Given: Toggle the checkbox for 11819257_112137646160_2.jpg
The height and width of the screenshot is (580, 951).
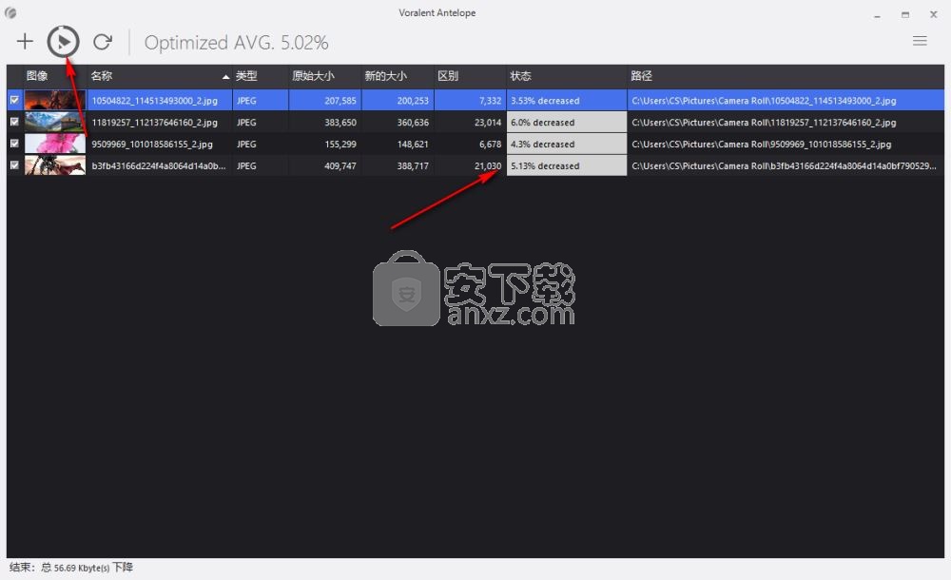Looking at the screenshot, I should click(x=14, y=122).
